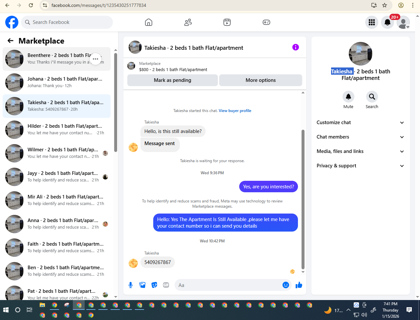Bookmark this page with the star icon
The width and height of the screenshot is (420, 320).
[x=385, y=5]
